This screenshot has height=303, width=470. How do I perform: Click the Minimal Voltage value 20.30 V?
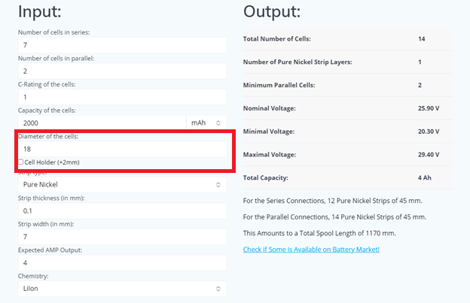[x=431, y=132]
